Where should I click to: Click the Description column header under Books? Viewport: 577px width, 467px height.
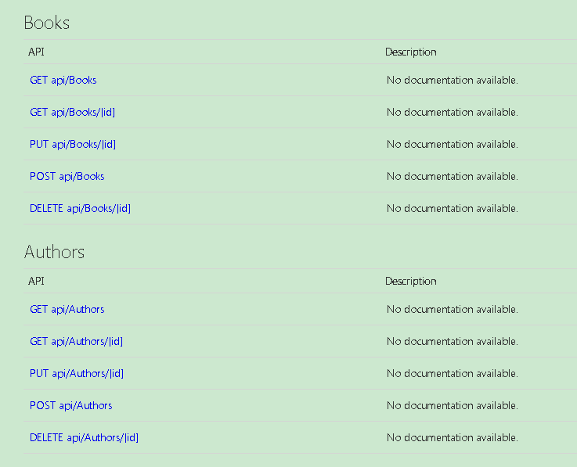(411, 52)
